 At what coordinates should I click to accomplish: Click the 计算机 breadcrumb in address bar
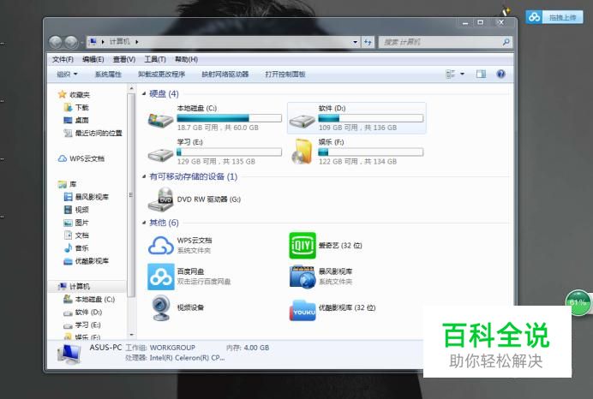(119, 42)
